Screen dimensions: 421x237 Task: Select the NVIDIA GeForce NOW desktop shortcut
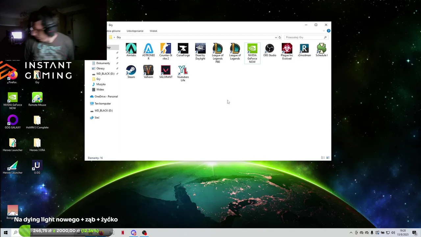(12, 101)
